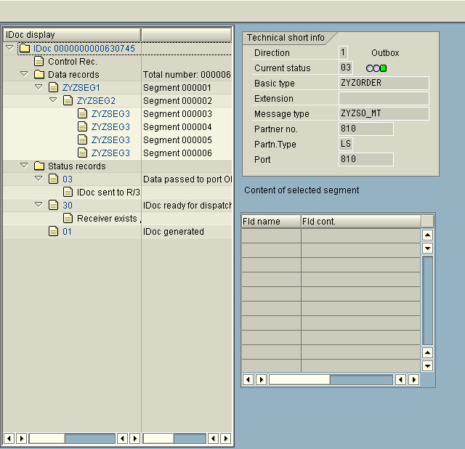Click the IDoc display column header
The height and width of the screenshot is (449, 465).
(71, 35)
